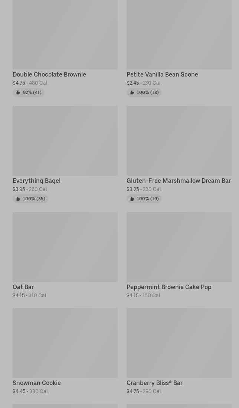The height and width of the screenshot is (408, 239).
Task: Open the Snowman Cookie title link
Action: (x=37, y=383)
